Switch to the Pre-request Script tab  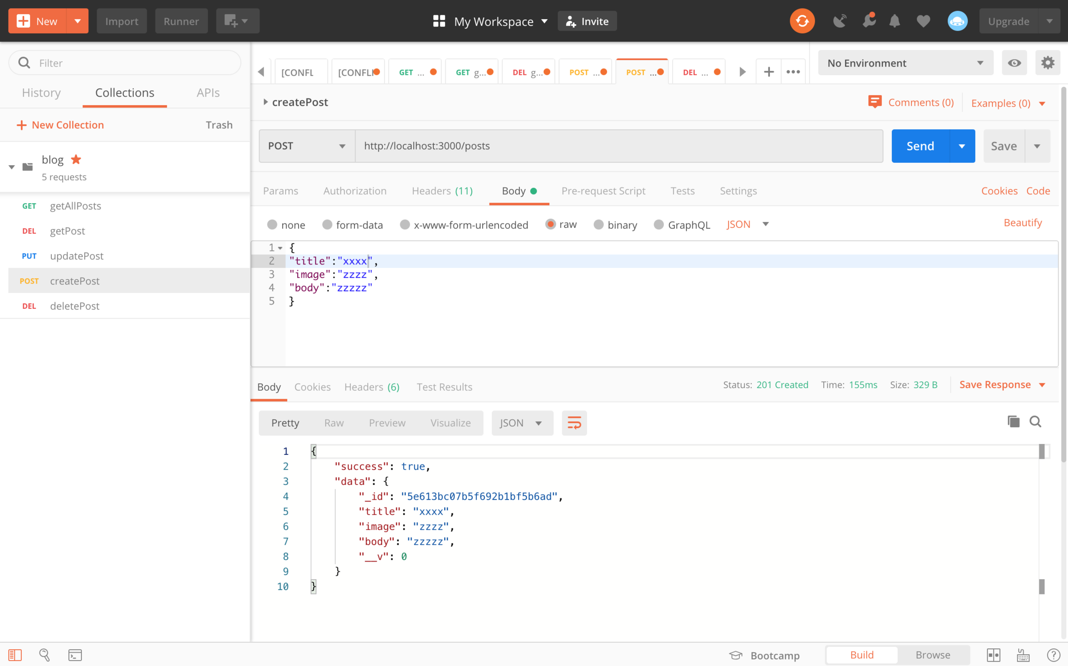603,191
